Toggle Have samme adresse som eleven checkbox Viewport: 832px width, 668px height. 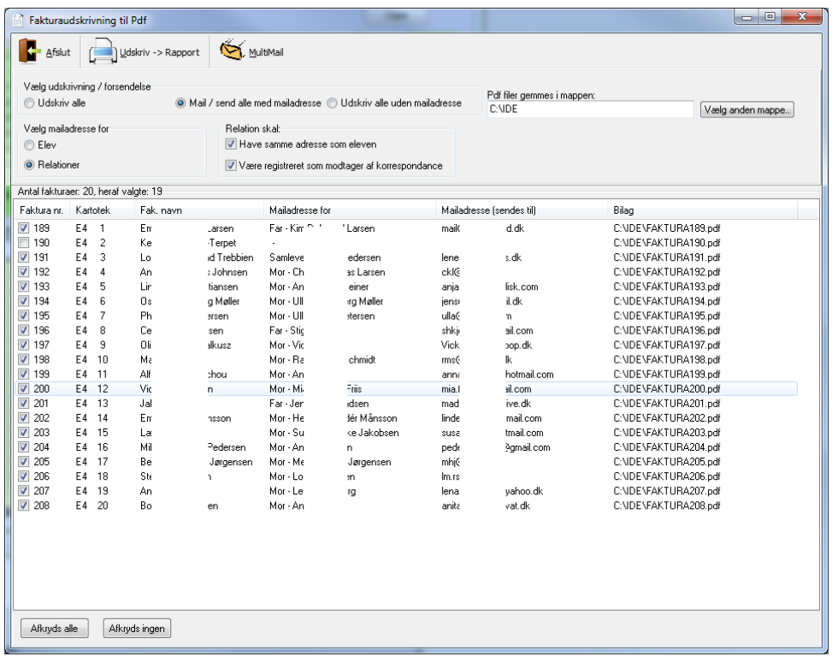231,144
